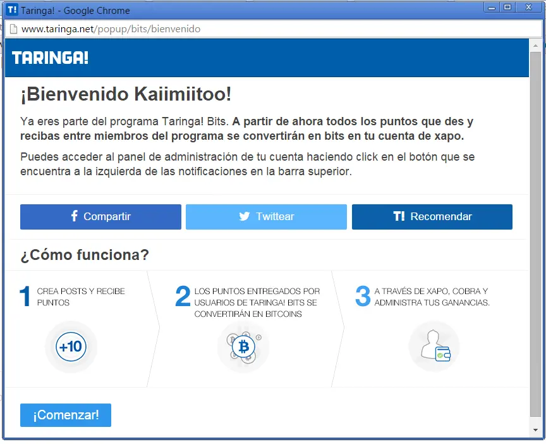Click the user wallet icon
546x444 pixels.
[x=435, y=346]
